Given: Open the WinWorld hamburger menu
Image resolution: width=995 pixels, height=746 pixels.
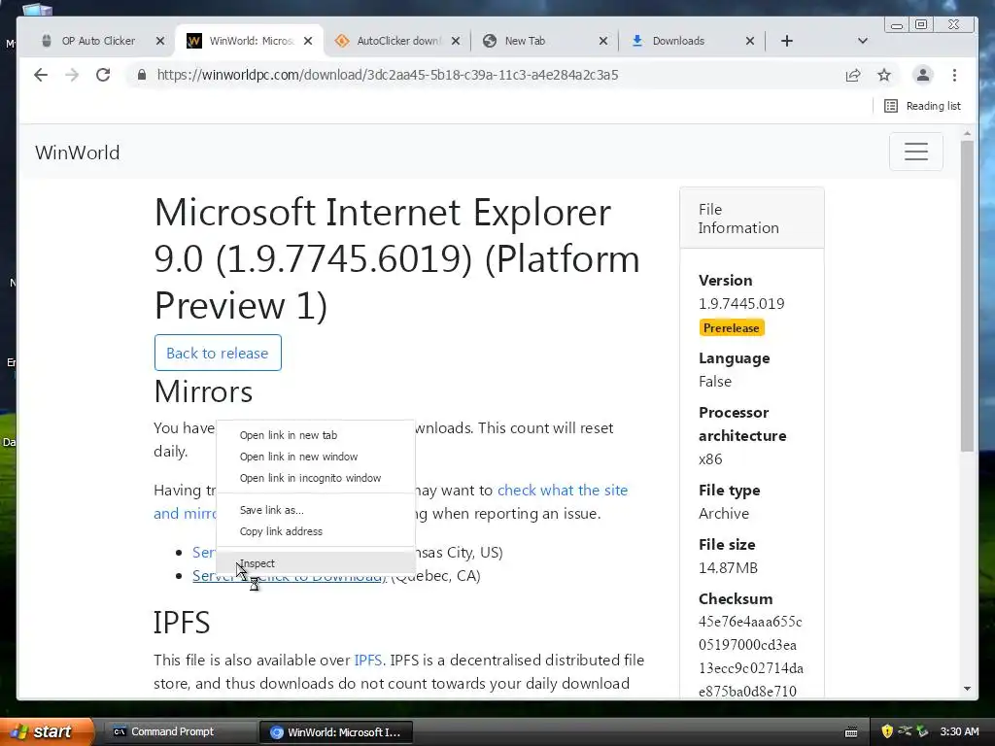Looking at the screenshot, I should click(x=915, y=152).
